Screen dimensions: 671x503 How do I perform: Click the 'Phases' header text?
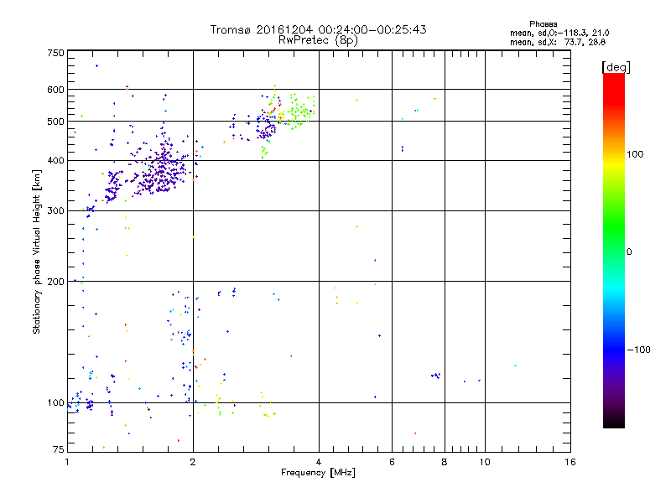click(x=543, y=24)
